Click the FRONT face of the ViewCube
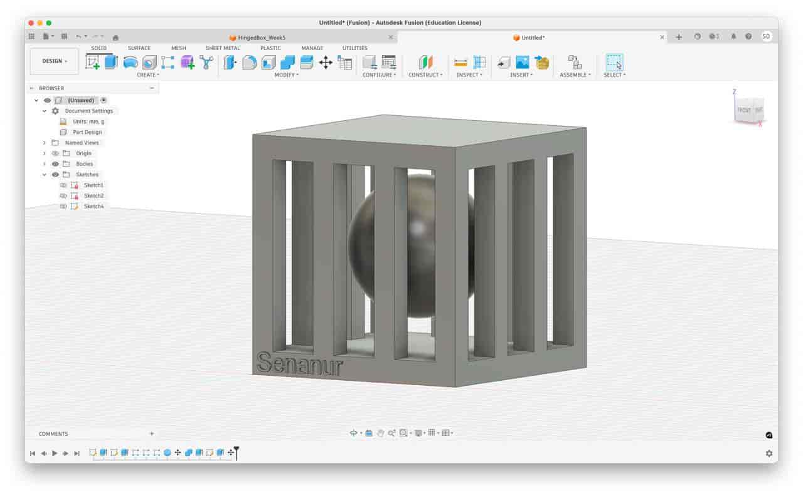Screen dimensions: 803x496 (743, 110)
